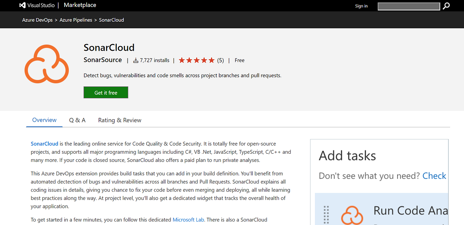The width and height of the screenshot is (464, 225).
Task: Click the Check link under Add tasks
Action: coord(434,175)
